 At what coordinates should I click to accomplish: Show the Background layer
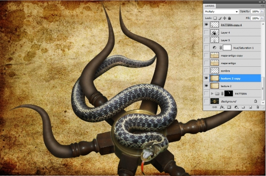206,101
